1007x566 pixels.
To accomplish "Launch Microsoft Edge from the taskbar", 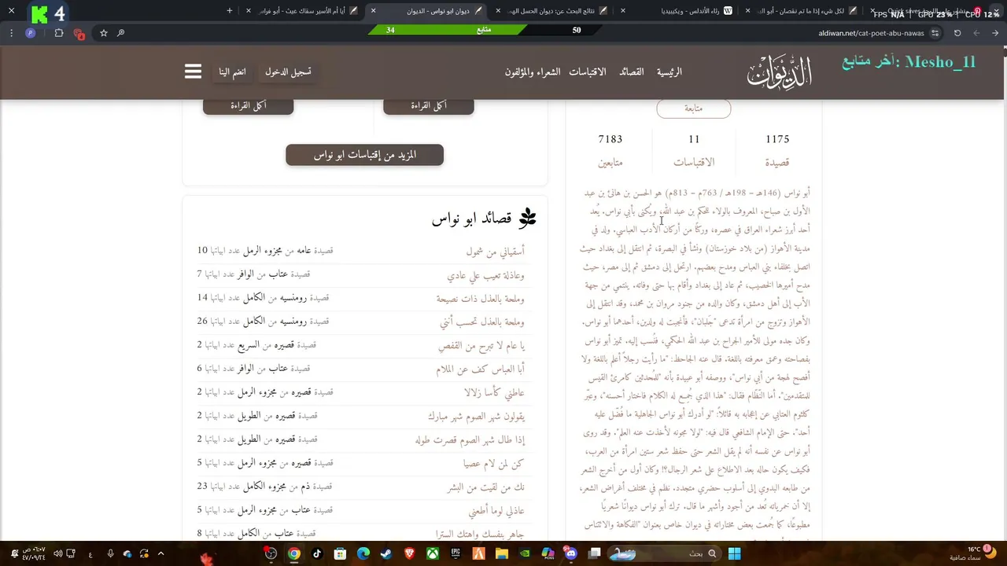I will (x=363, y=553).
